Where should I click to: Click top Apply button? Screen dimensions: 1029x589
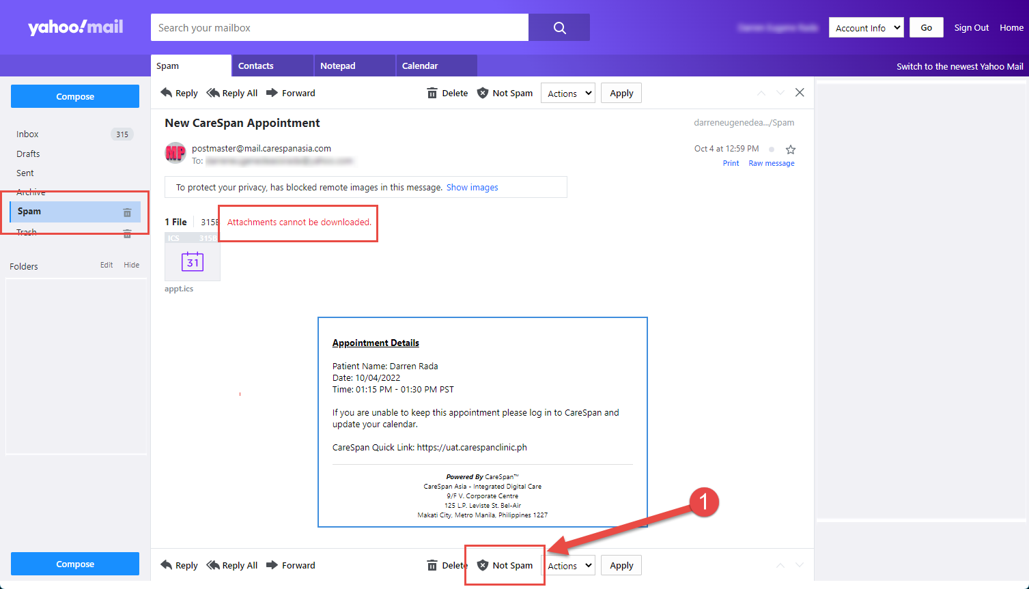pos(621,93)
